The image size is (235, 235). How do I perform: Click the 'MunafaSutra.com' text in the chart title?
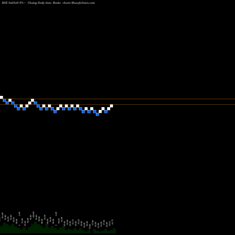point(83,3)
